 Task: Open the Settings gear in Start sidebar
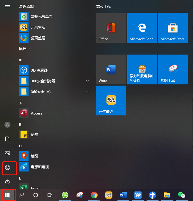(x=8, y=168)
